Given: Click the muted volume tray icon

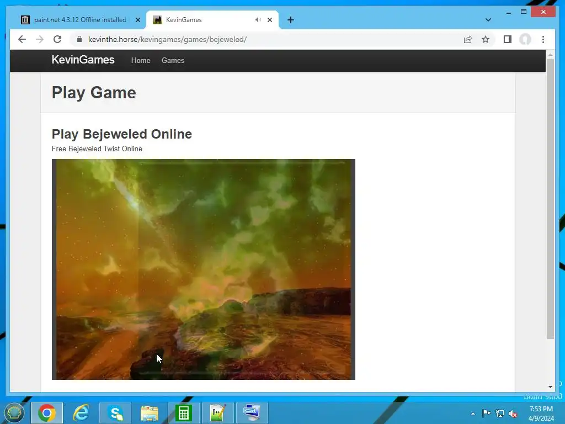Looking at the screenshot, I should (x=513, y=414).
